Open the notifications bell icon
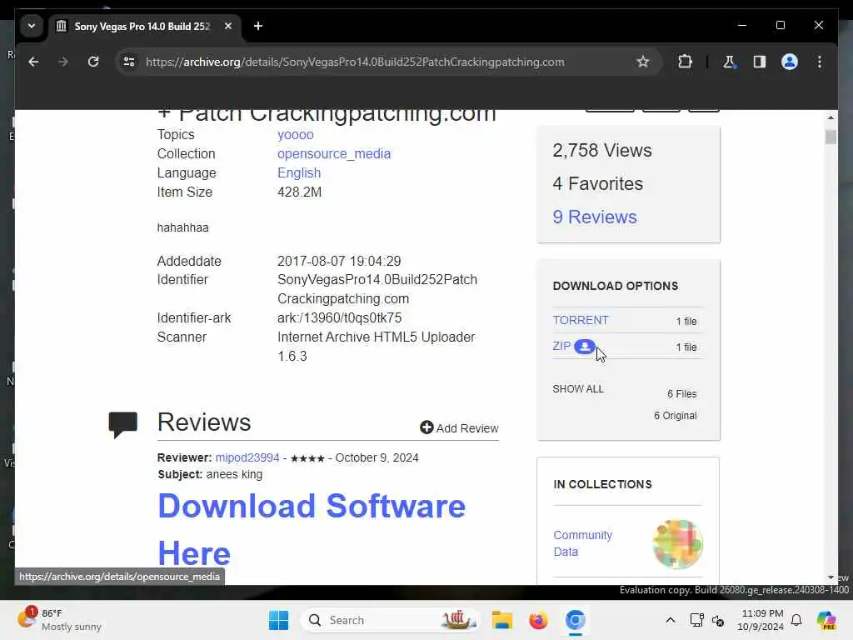This screenshot has width=853, height=640. (x=796, y=620)
